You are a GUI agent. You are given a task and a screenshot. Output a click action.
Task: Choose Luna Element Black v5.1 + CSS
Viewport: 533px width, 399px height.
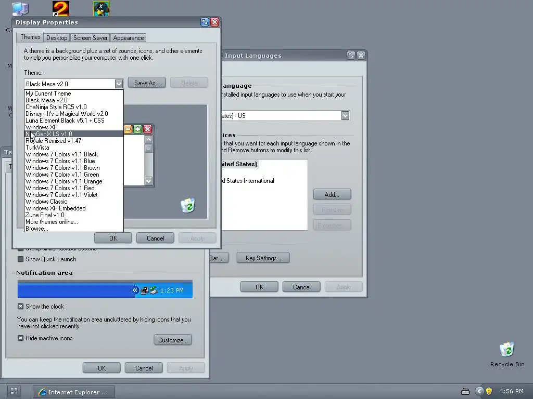74,121
